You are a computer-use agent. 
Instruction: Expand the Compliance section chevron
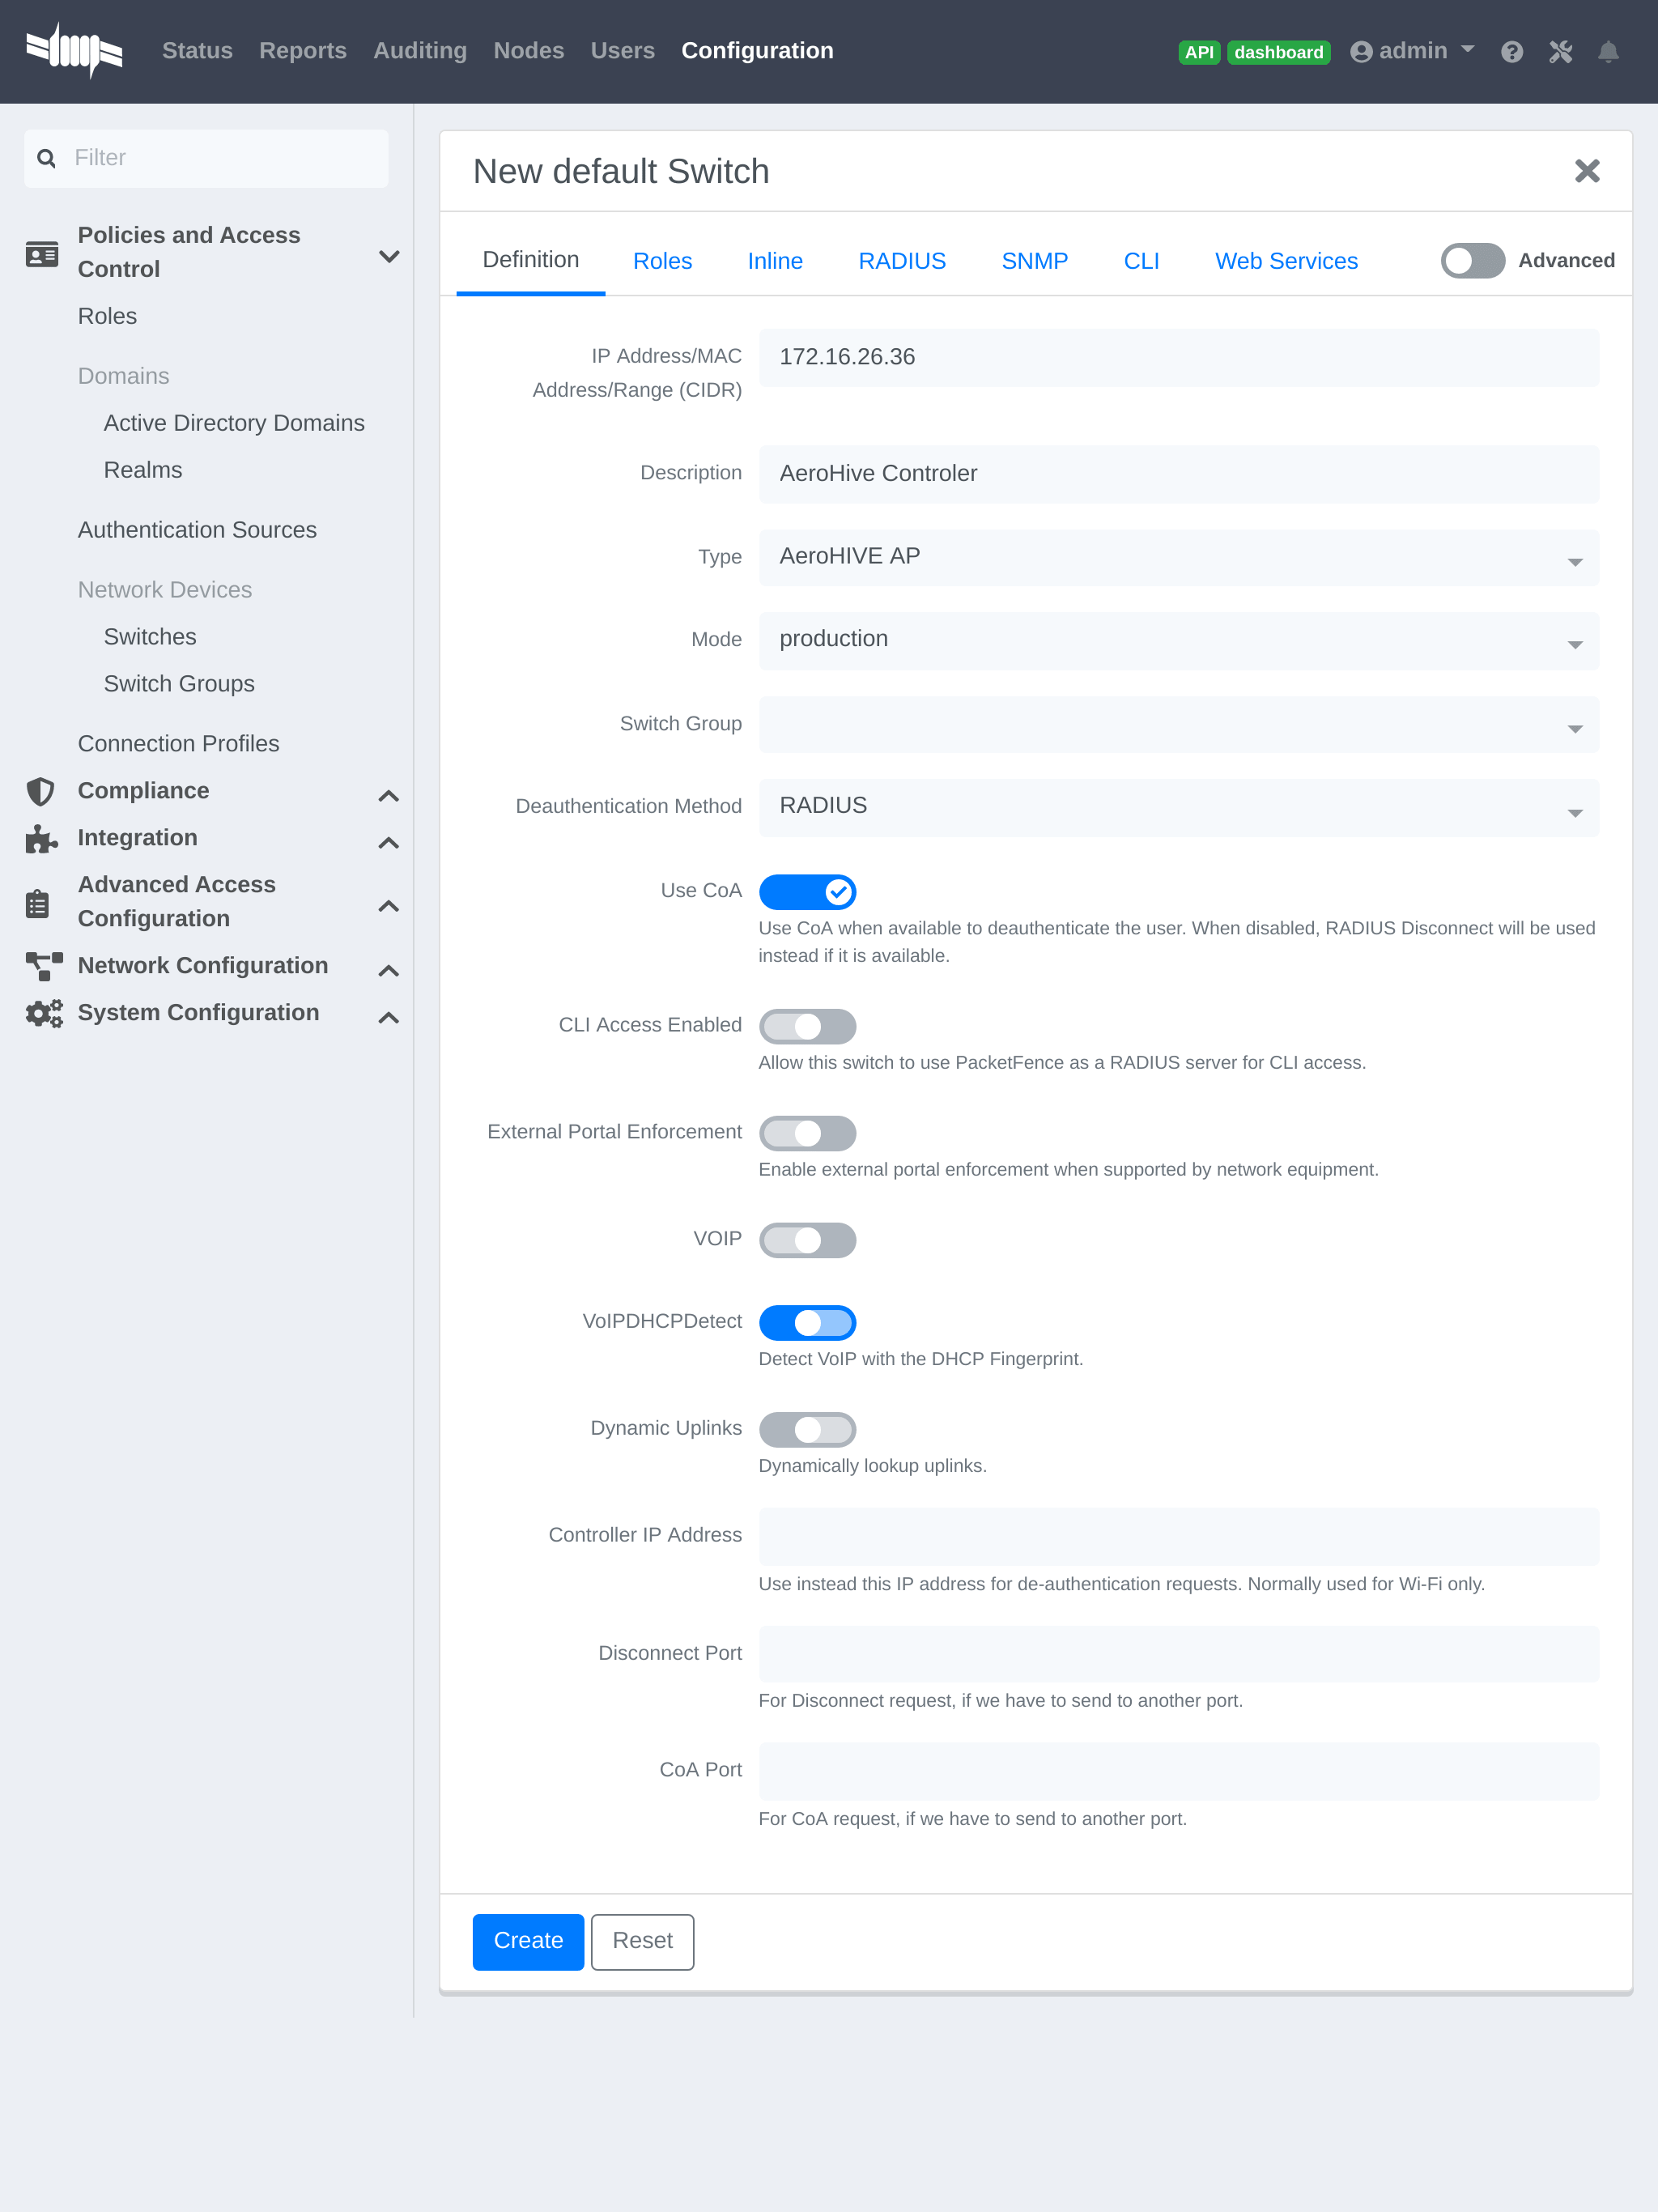(x=389, y=796)
